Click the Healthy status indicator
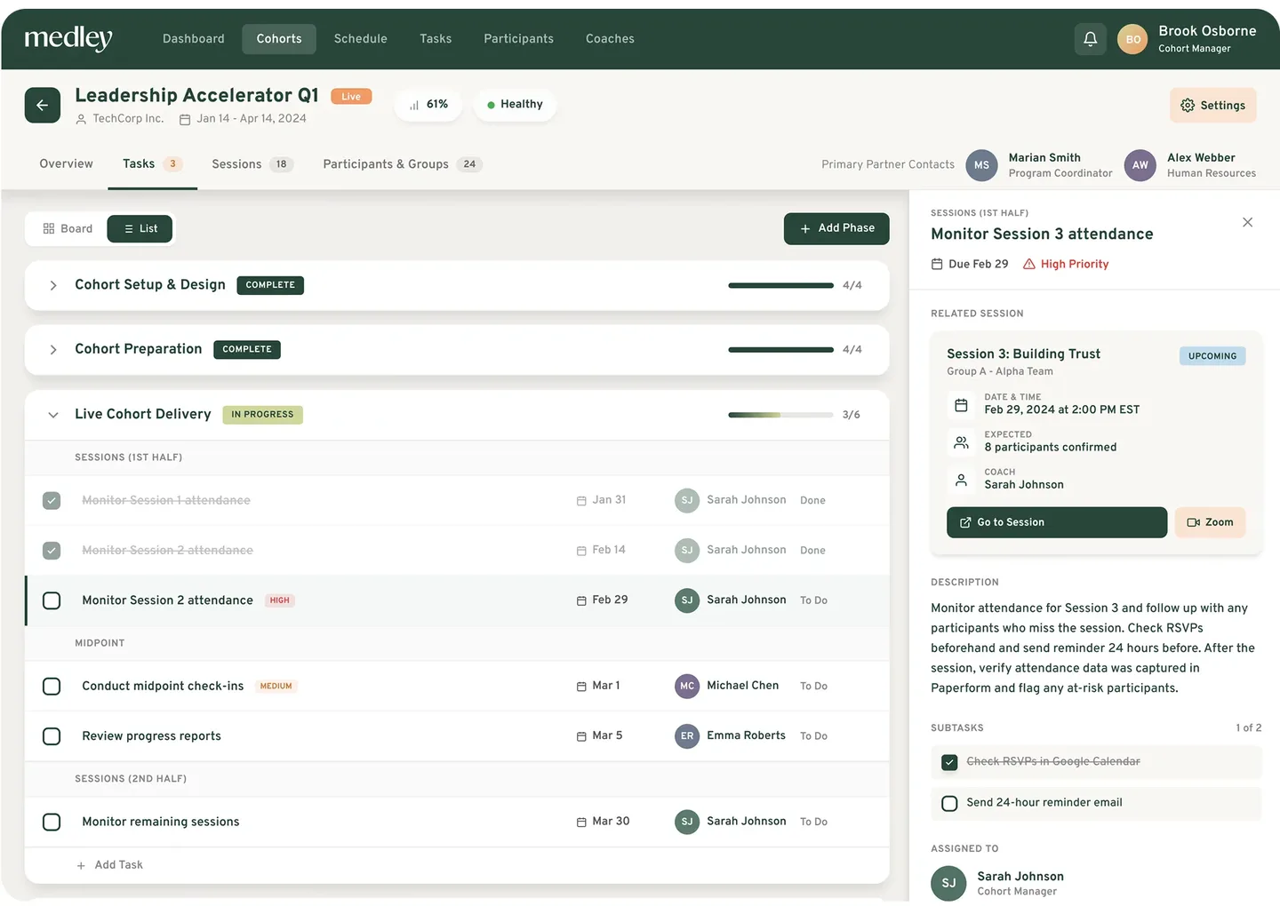The width and height of the screenshot is (1280, 906). tap(515, 105)
